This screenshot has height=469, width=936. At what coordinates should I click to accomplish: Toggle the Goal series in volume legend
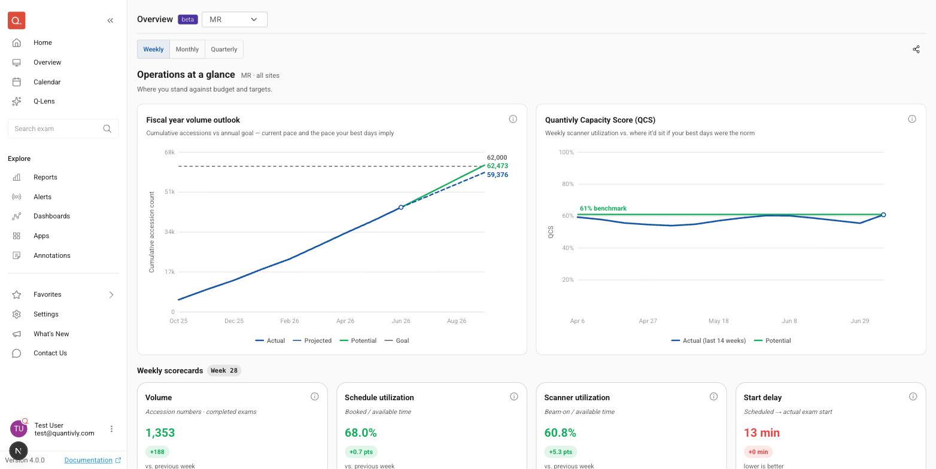397,340
